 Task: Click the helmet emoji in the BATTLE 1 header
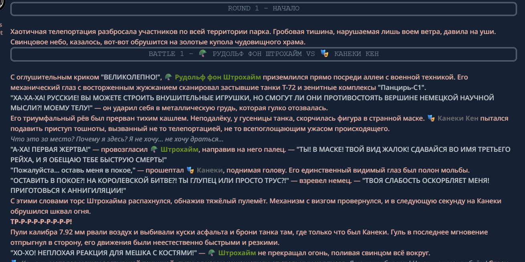[203, 54]
